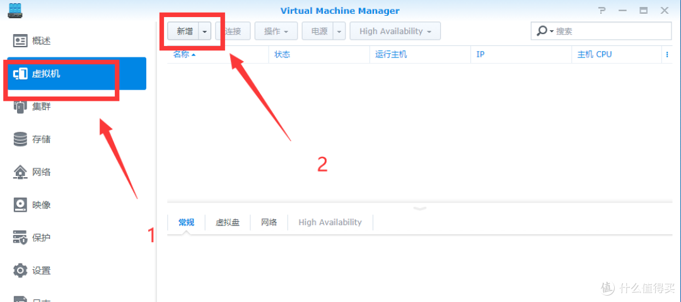Viewport: 681px width, 302px height.
Task: Open the 集群 cluster section
Action: coord(76,107)
